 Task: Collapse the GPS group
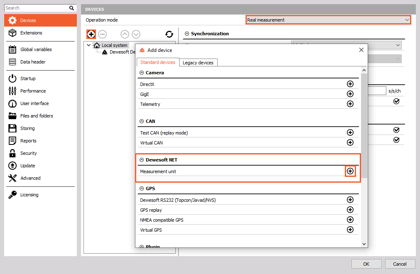[142, 188]
